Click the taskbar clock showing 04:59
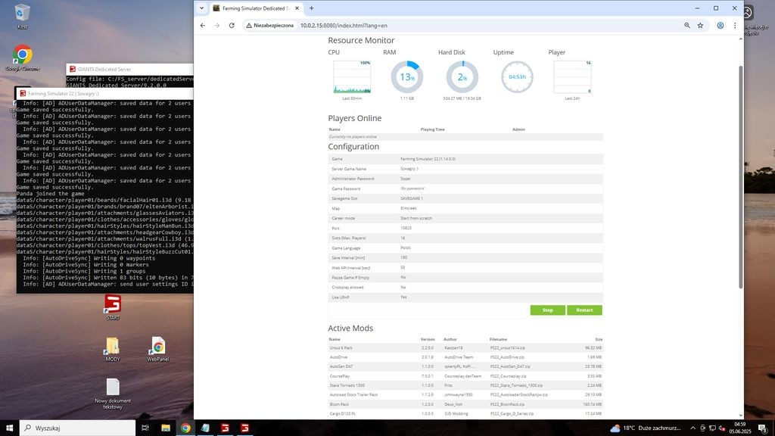This screenshot has height=436, width=775. point(740,428)
